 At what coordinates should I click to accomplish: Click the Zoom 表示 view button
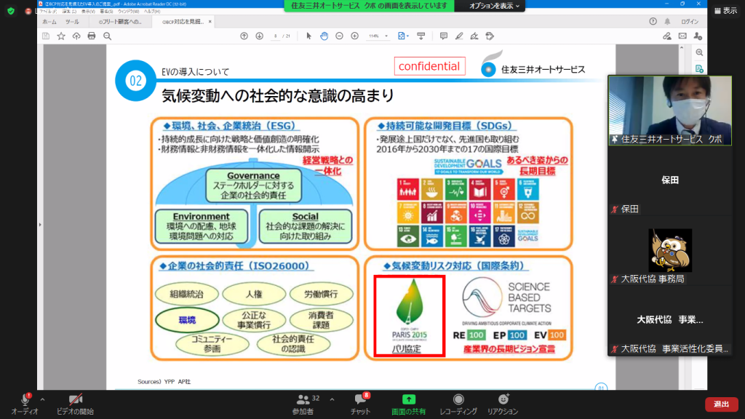click(726, 10)
